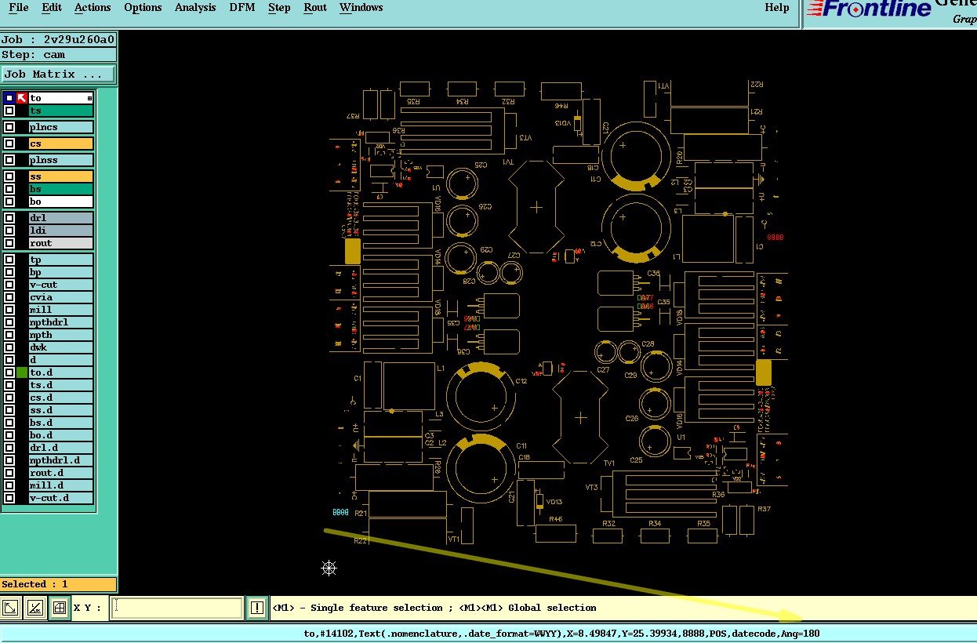Toggle display checkbox for the drl layer

point(9,218)
